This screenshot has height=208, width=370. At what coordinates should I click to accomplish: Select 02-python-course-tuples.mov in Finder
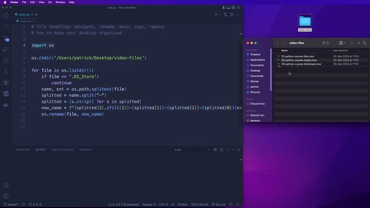tap(299, 60)
